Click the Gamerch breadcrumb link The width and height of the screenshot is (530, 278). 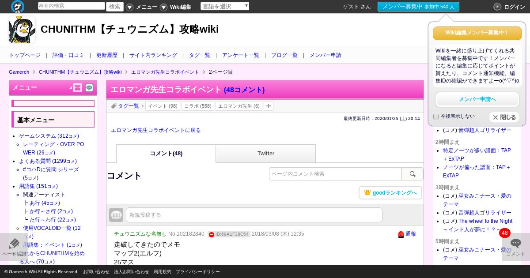tap(19, 72)
